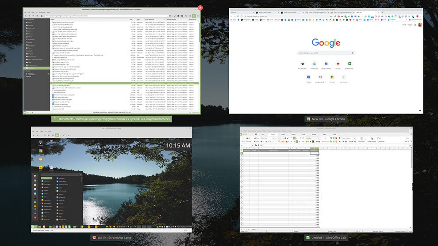Open the font size dropdown in Calc
The image size is (438, 246).
[x=282, y=138]
